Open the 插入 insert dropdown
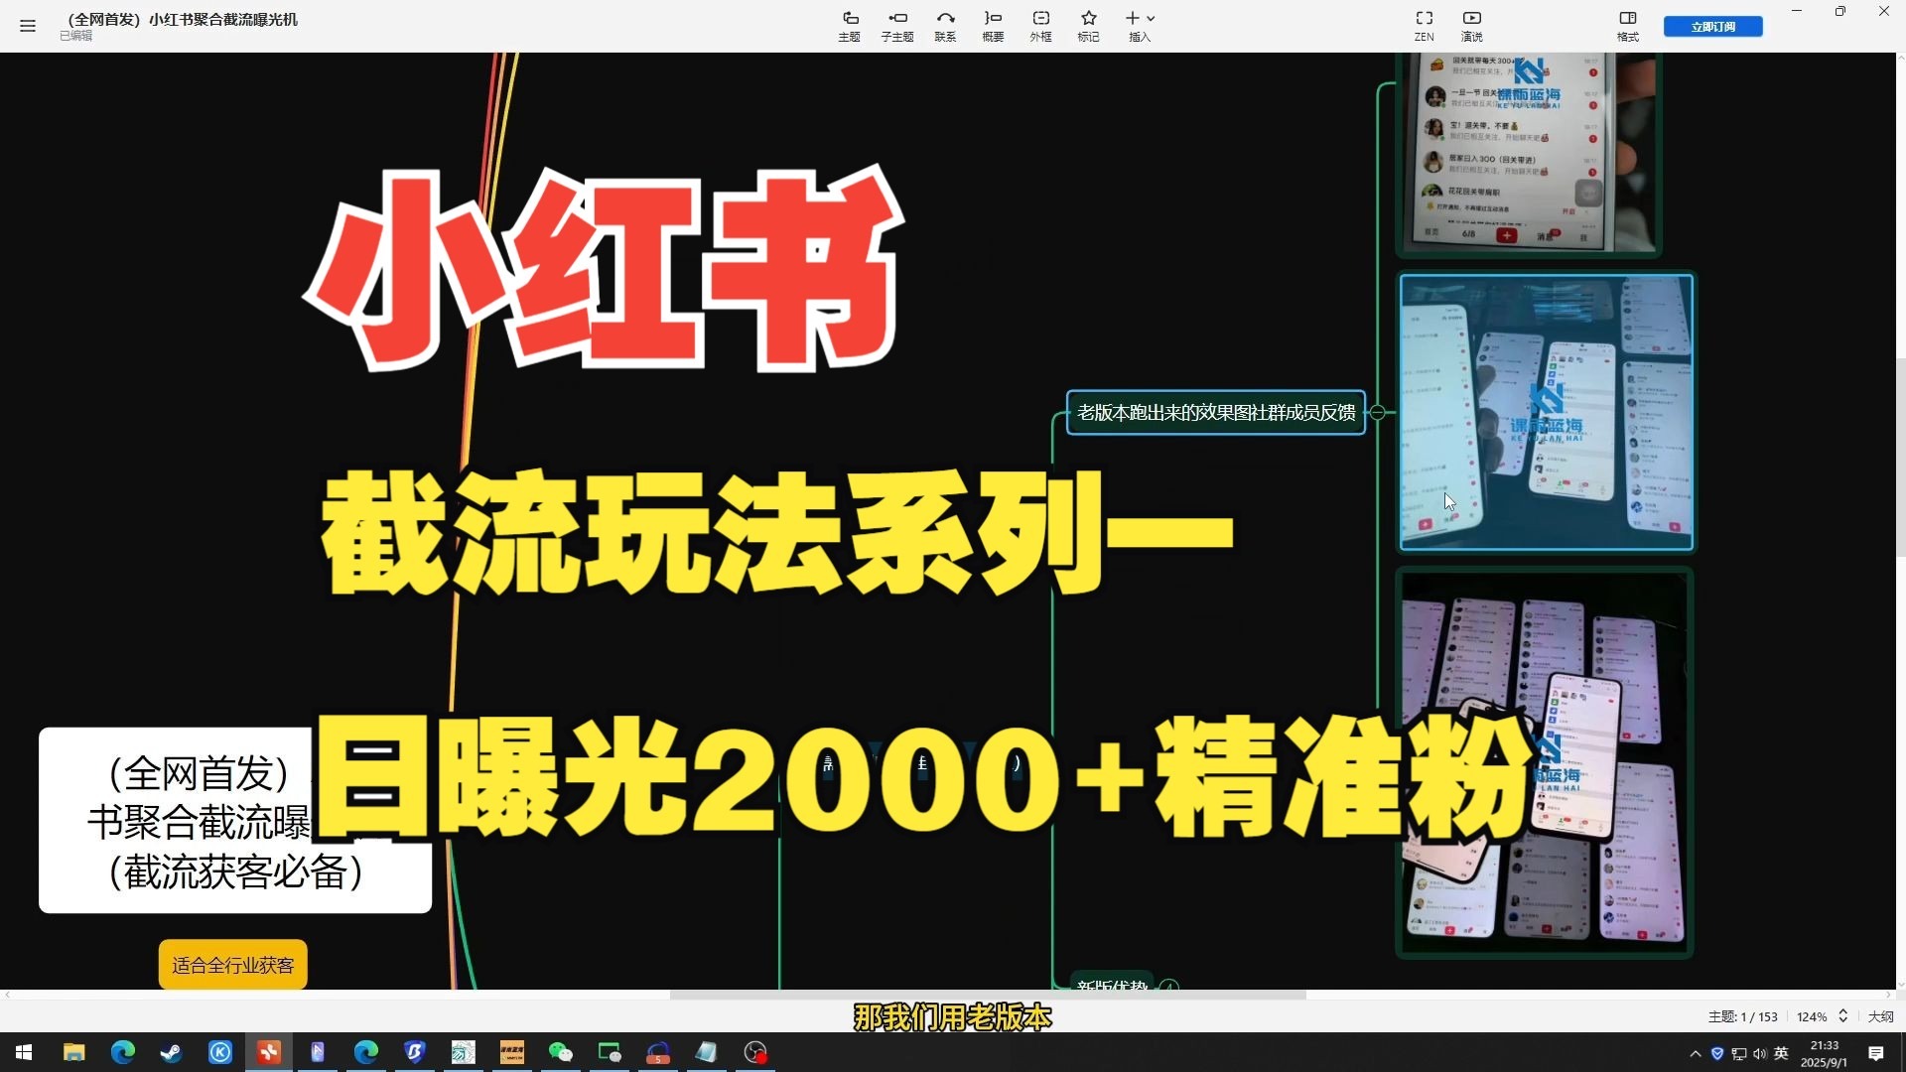 pos(1140,26)
